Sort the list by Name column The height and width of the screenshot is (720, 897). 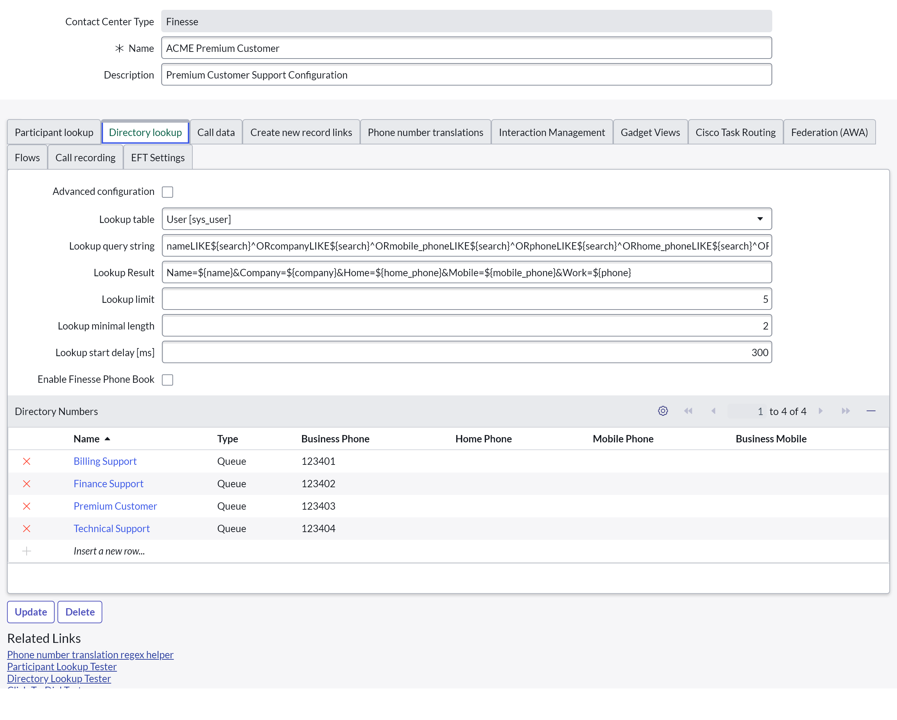(87, 439)
